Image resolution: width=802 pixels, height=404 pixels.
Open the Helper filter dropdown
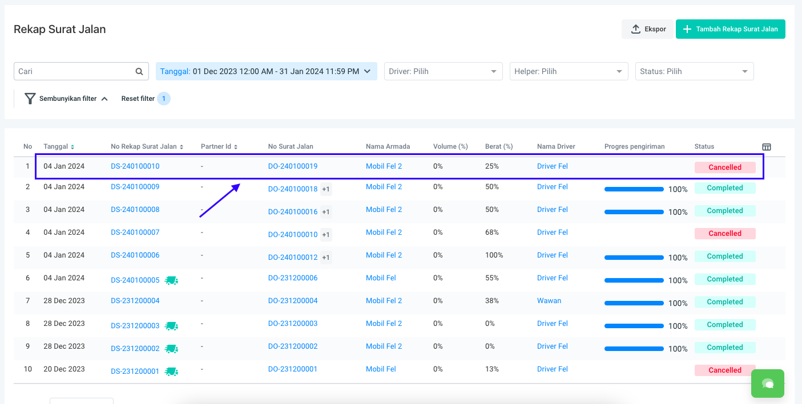569,71
